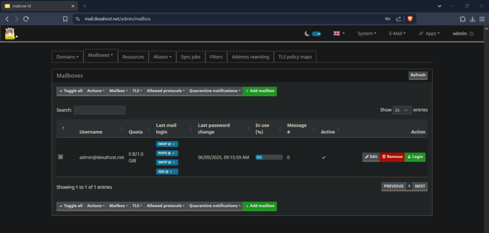Viewport: 489px width, 233px height.
Task: Click the bottom Add mailbox button
Action: [x=260, y=206]
